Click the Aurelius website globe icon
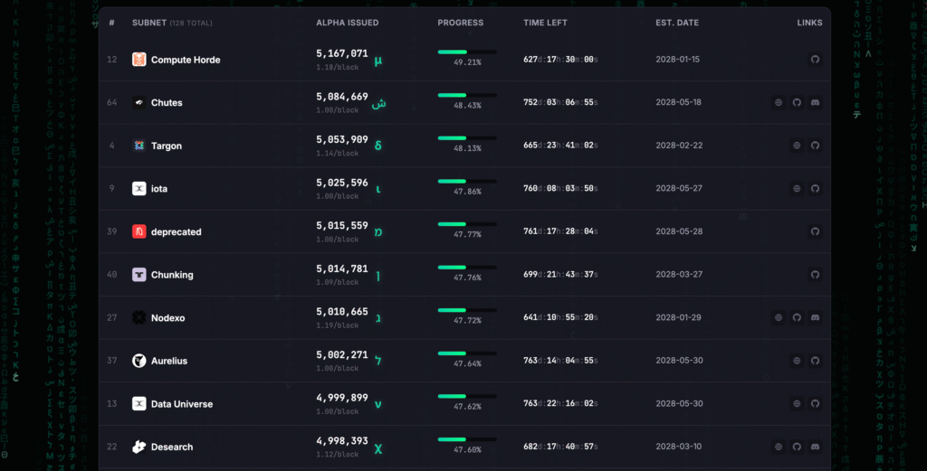This screenshot has height=471, width=927. coord(797,361)
